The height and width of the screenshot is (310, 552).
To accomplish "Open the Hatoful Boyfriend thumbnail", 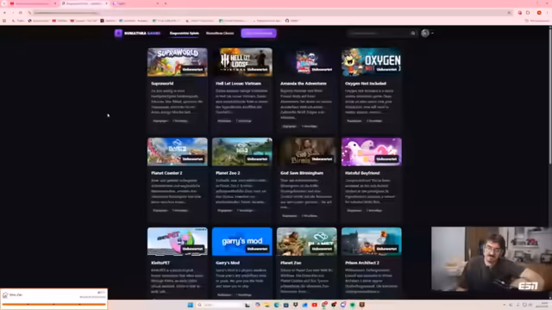I will tap(372, 152).
